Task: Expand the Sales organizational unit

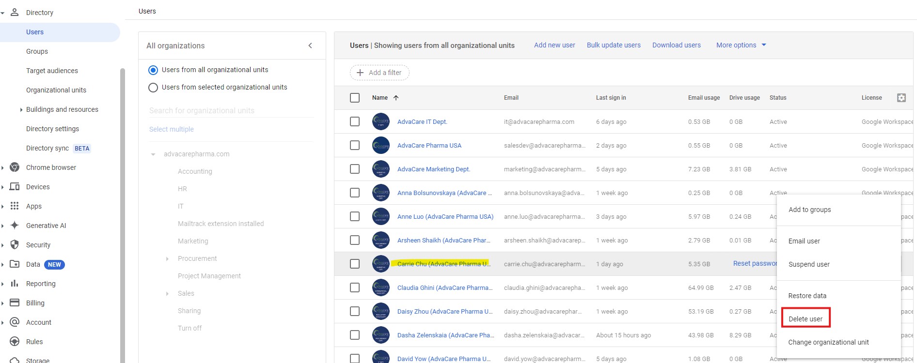Action: (167, 294)
